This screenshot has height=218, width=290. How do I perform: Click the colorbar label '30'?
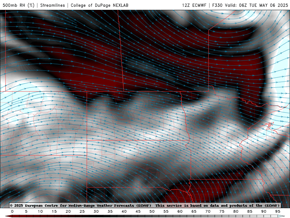pyautogui.click(x=96, y=211)
